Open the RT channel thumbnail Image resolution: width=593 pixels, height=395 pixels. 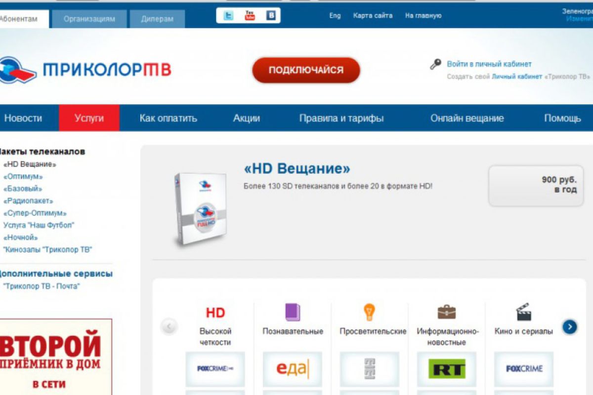447,369
